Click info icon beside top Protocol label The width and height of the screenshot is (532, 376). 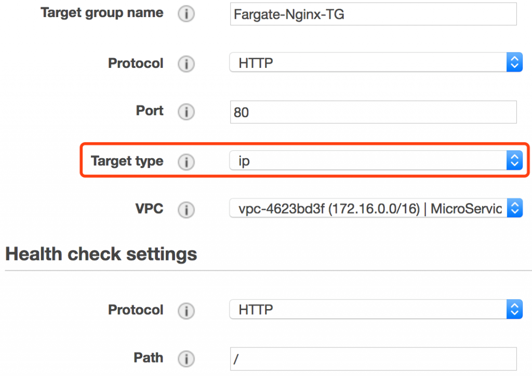pyautogui.click(x=187, y=64)
